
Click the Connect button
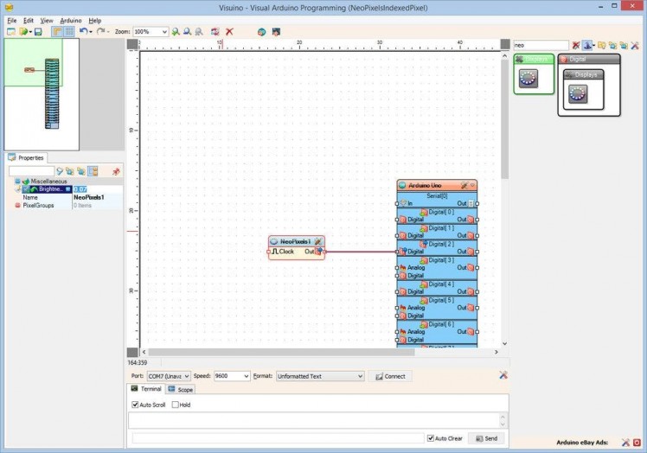390,377
